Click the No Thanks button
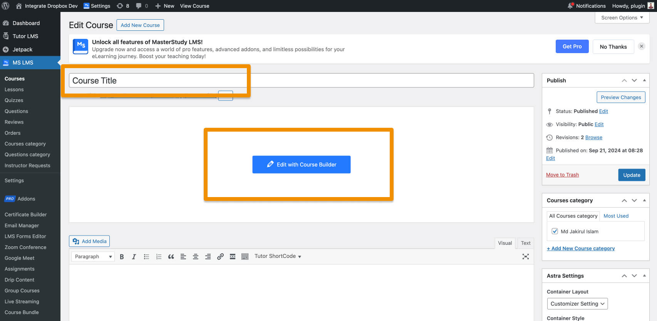 613,47
